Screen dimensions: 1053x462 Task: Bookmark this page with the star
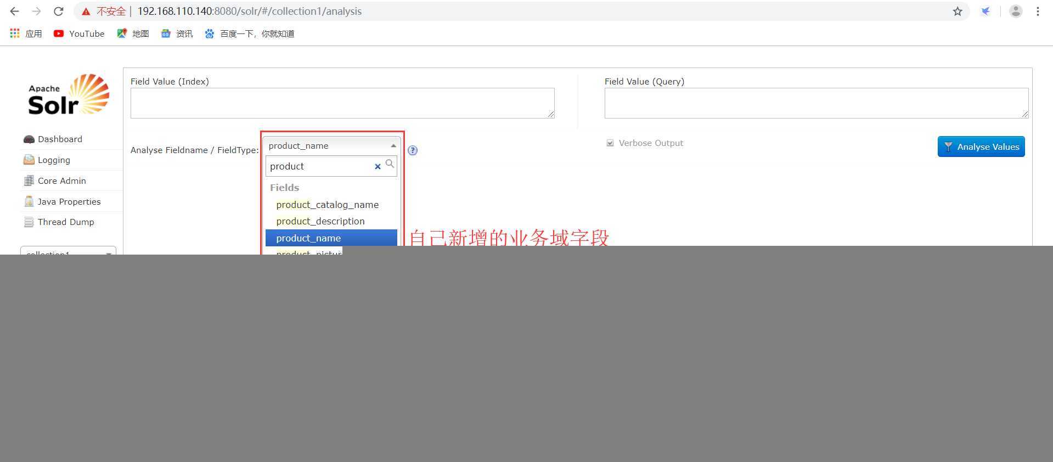coord(958,11)
